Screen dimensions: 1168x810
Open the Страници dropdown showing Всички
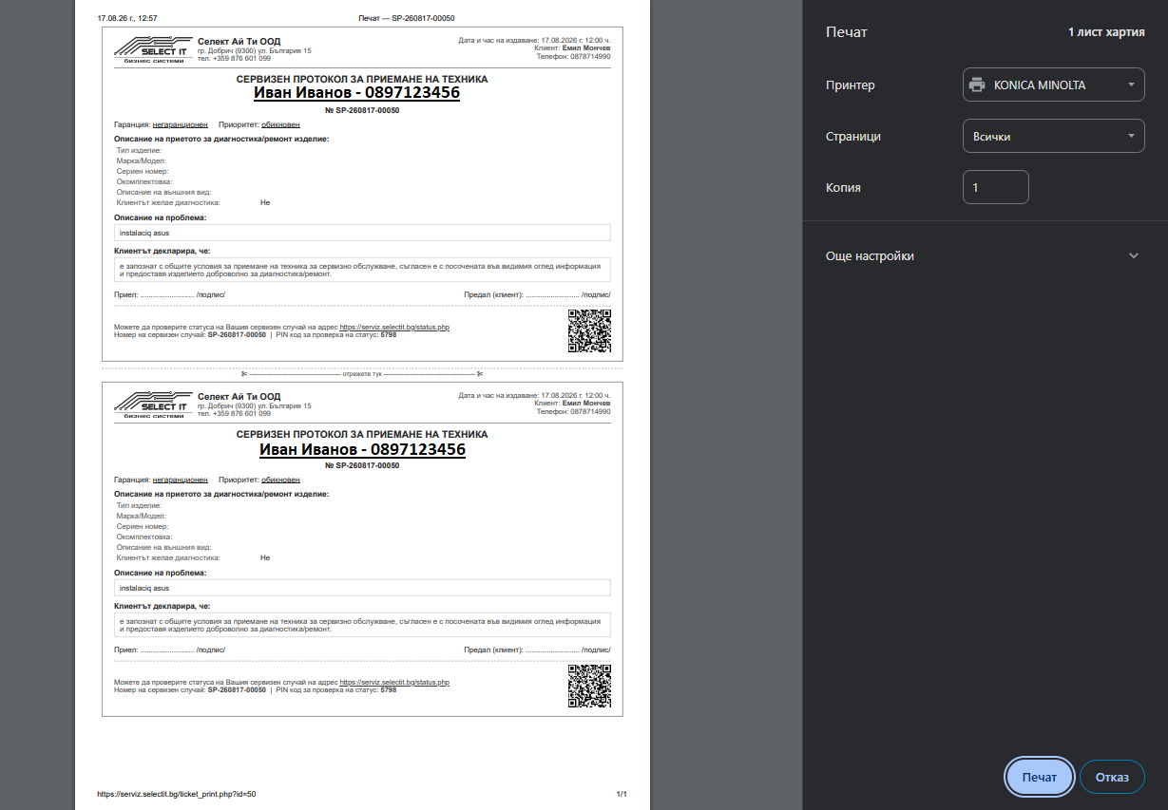coord(1053,136)
